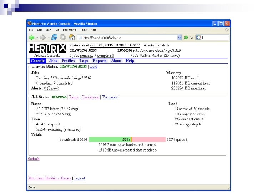The width and height of the screenshot is (257, 193).
Task: Click the Stop loading icon
Action: pyautogui.click(x=63, y=38)
